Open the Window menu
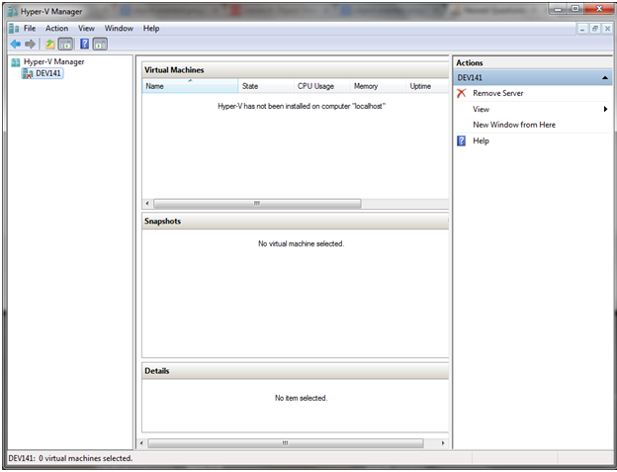The width and height of the screenshot is (617, 472). click(119, 29)
